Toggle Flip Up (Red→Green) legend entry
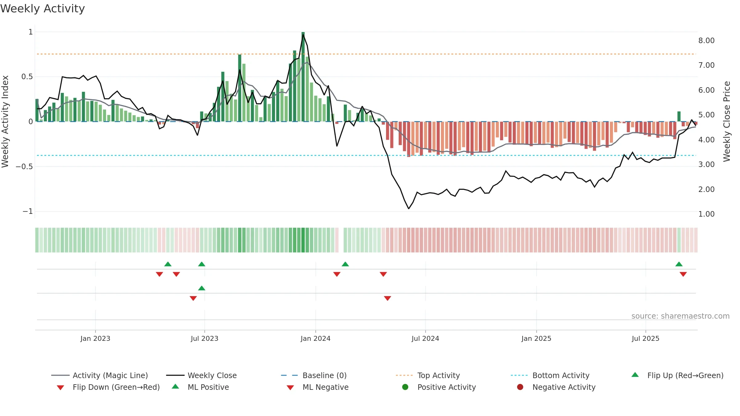Viewport: 740px width, 416px height. coord(677,375)
